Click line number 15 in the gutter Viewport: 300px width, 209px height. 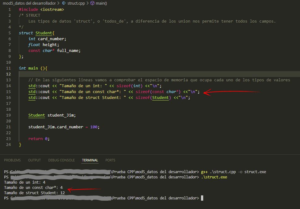tap(8, 92)
